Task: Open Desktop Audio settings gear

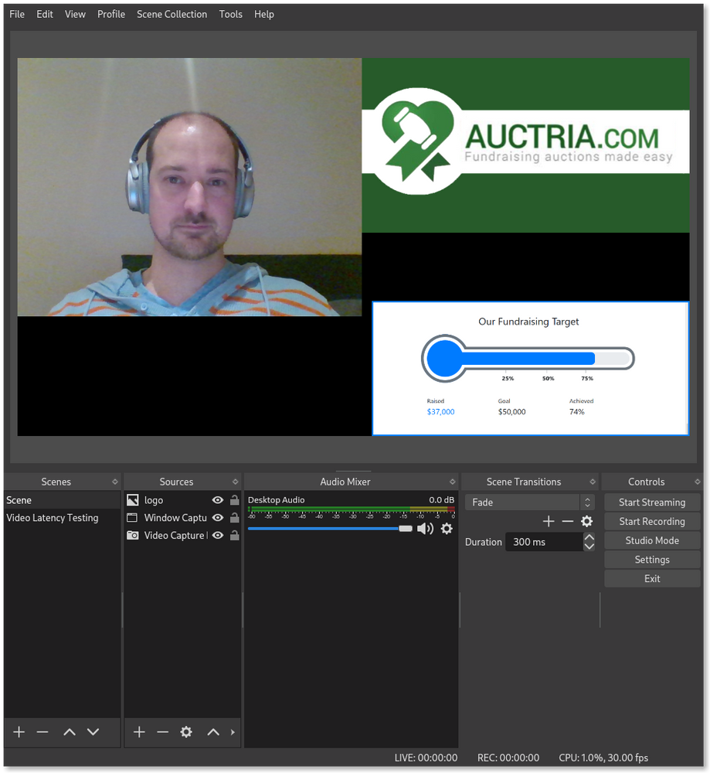Action: (447, 529)
